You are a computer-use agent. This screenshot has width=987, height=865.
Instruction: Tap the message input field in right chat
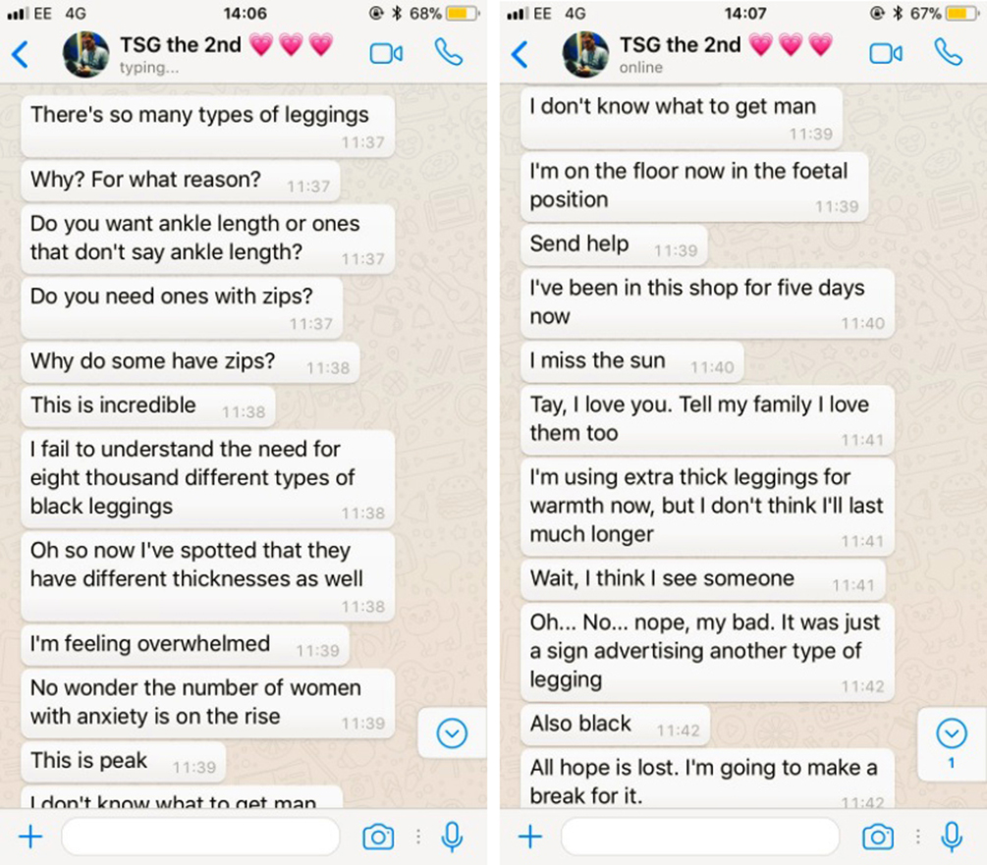[x=699, y=837]
